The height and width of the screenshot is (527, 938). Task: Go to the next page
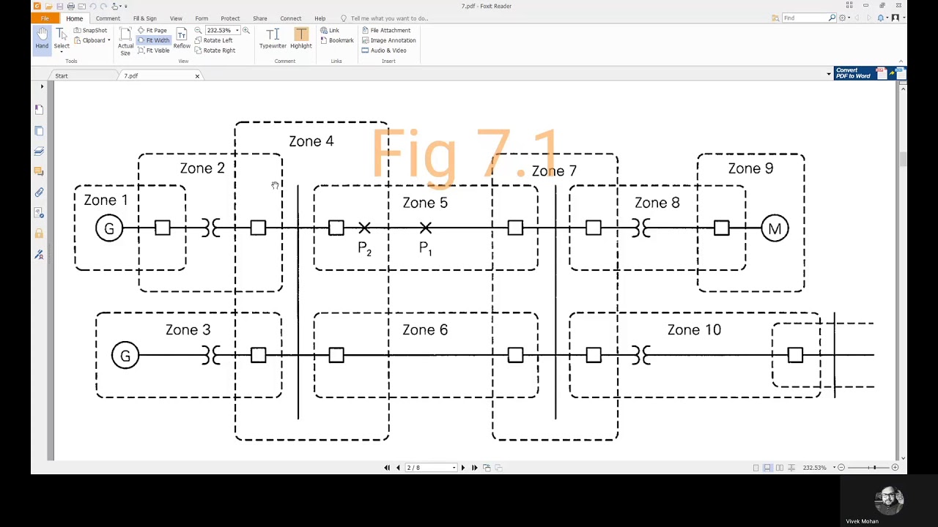[462, 468]
